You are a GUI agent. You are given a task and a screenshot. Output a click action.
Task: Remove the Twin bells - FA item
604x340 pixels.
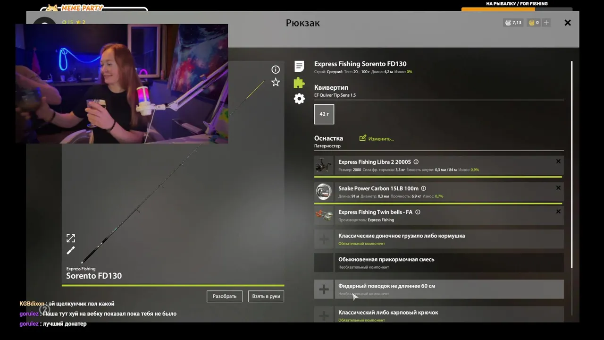(558, 212)
